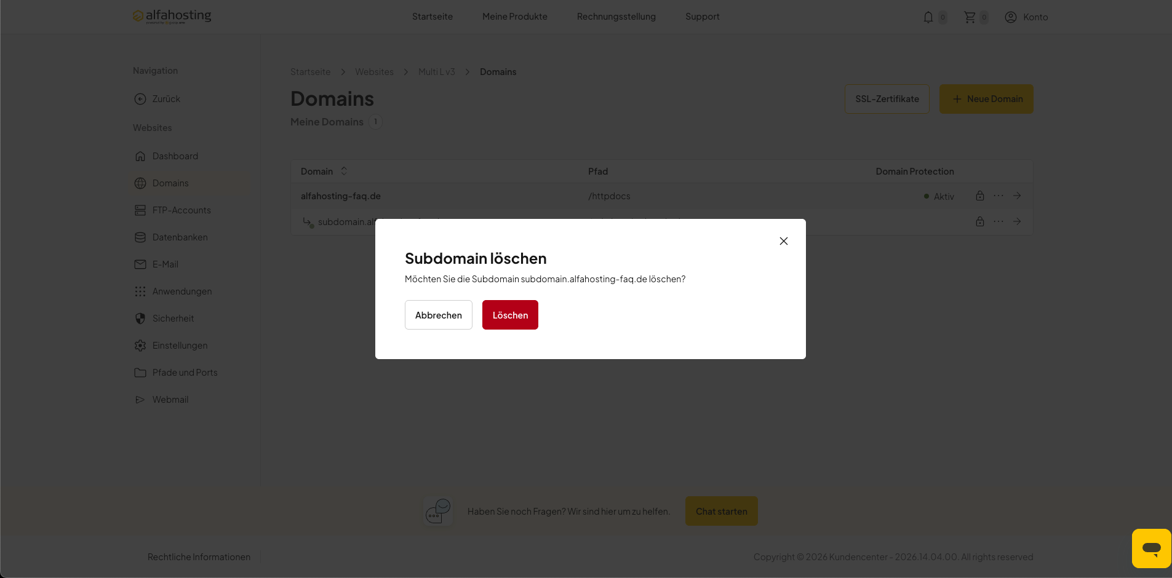Open more options in subdomain row
The height and width of the screenshot is (578, 1172).
[x=999, y=221]
